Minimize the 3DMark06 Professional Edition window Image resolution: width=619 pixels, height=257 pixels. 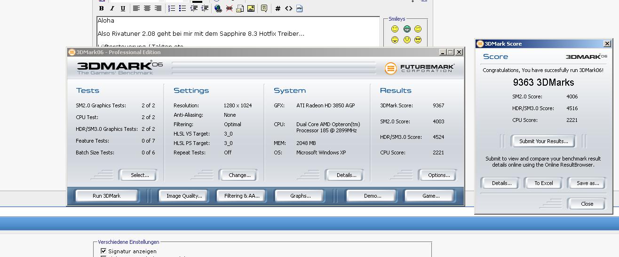pyautogui.click(x=443, y=52)
